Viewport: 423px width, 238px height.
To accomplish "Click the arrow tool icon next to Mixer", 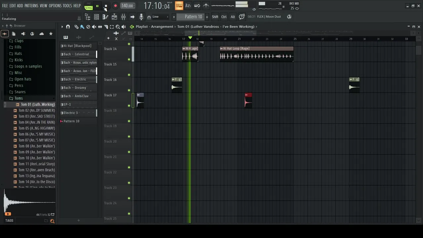I will click(132, 17).
